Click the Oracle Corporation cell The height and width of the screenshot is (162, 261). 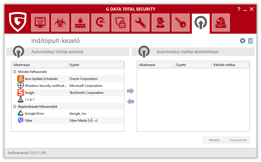pyautogui.click(x=84, y=79)
